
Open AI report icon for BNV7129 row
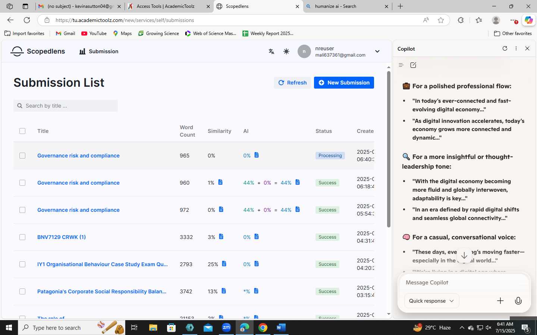[x=257, y=236]
